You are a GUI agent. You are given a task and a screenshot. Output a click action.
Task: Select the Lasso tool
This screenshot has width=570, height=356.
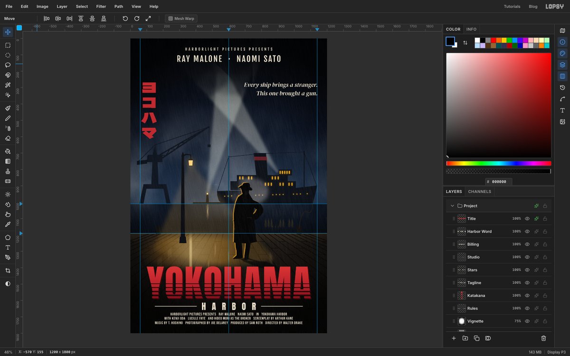coord(8,65)
